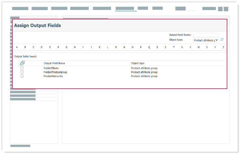241x155 pixels.
Task: Filter output fields by letter A
Action: (x=17, y=48)
